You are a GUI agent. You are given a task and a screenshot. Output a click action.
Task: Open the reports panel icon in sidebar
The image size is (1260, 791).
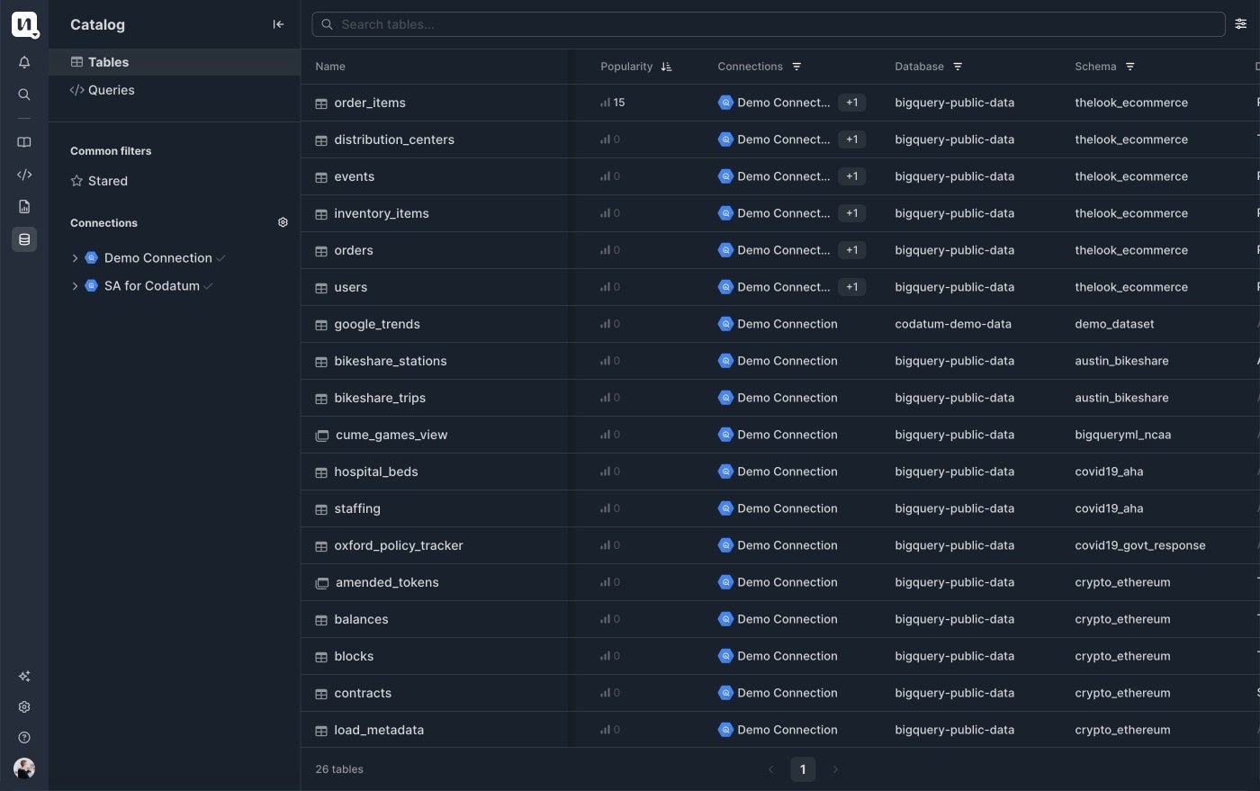(x=24, y=206)
